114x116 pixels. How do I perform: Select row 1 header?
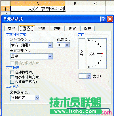(x=5, y=9)
